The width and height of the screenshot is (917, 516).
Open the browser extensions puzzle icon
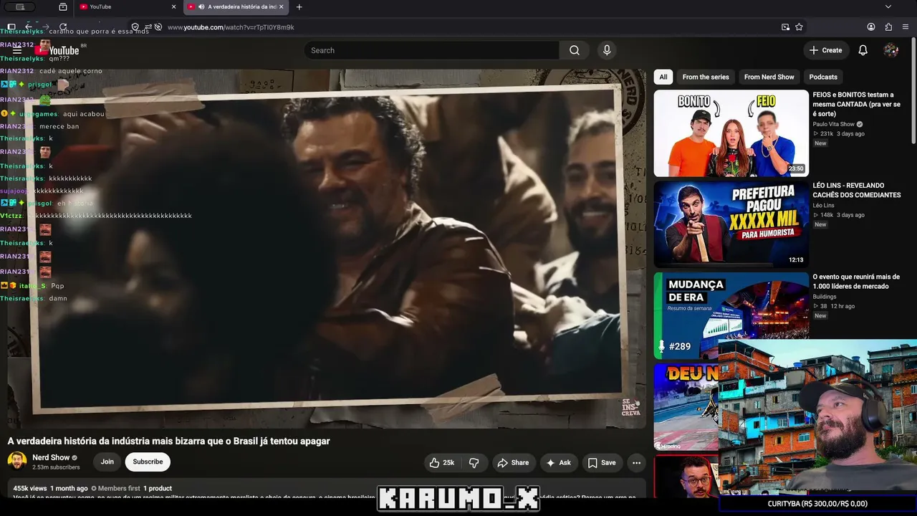click(x=888, y=27)
